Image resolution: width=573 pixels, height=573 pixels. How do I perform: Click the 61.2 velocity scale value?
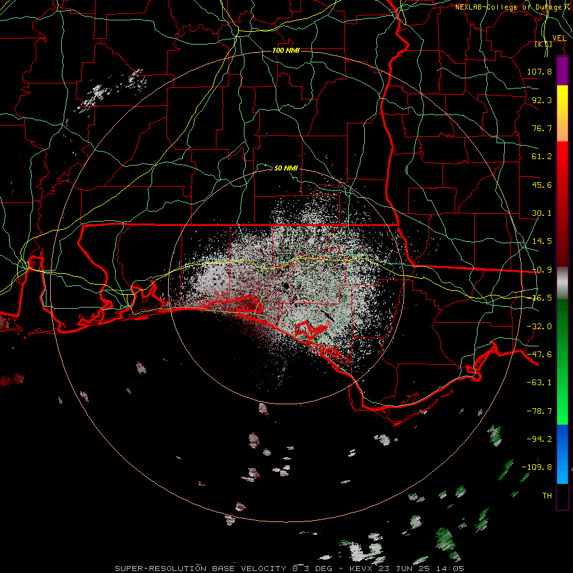click(542, 157)
